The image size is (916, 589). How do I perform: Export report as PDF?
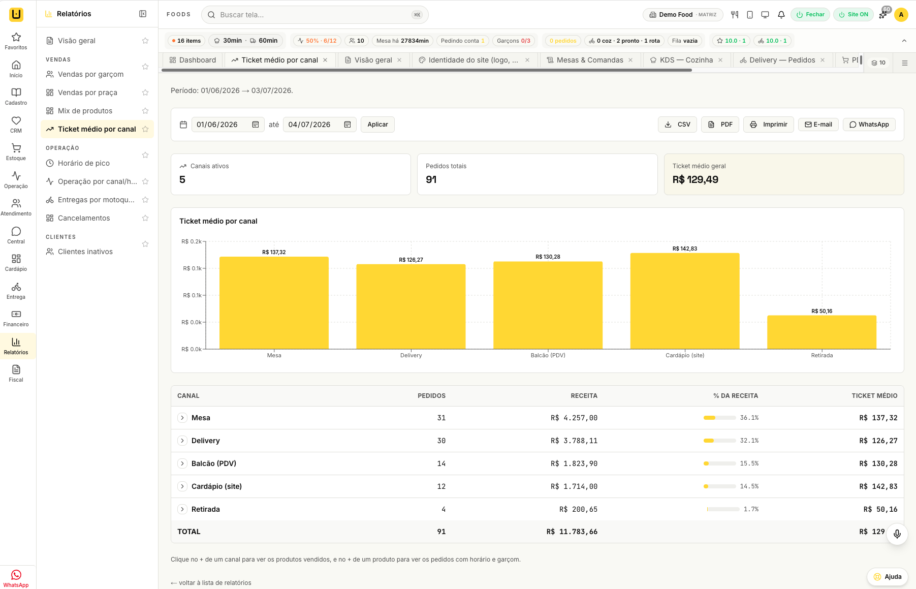[720, 125]
